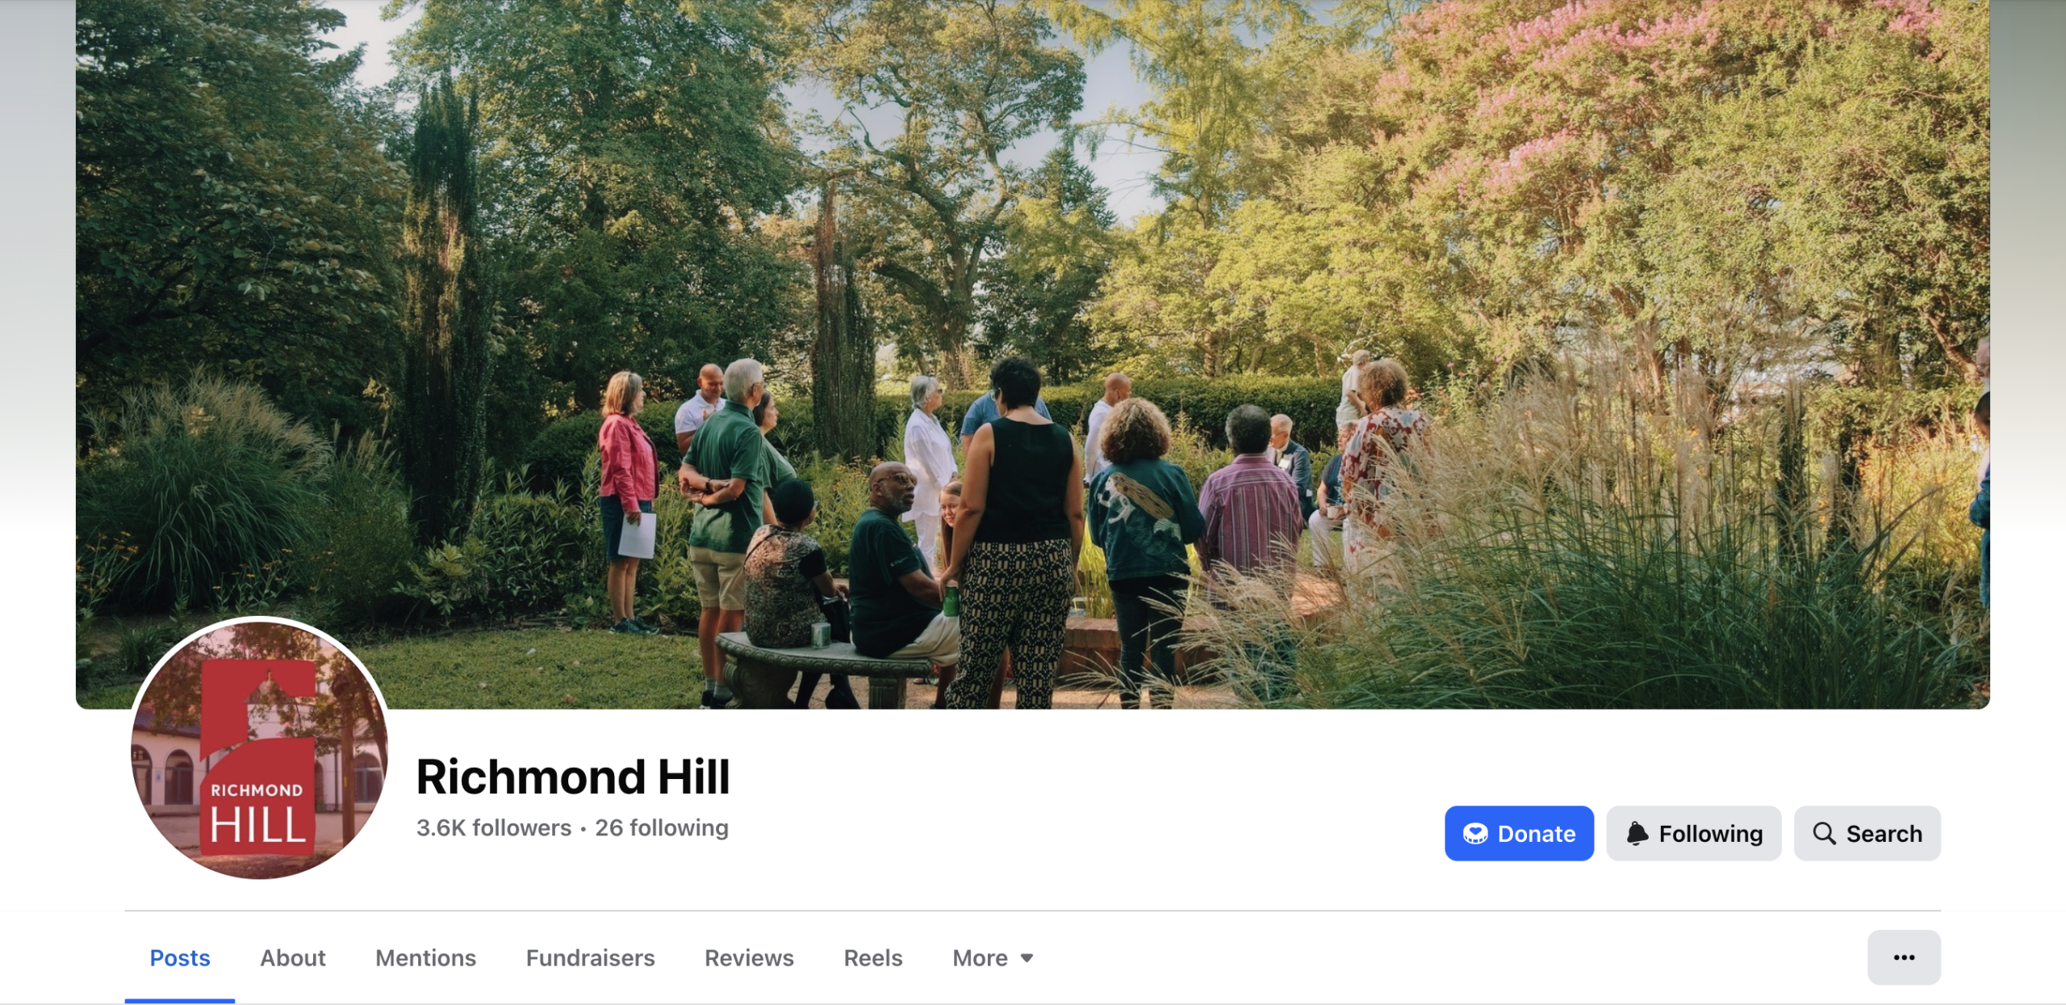Open the More tab menu
The height and width of the screenshot is (1005, 2066).
point(993,957)
